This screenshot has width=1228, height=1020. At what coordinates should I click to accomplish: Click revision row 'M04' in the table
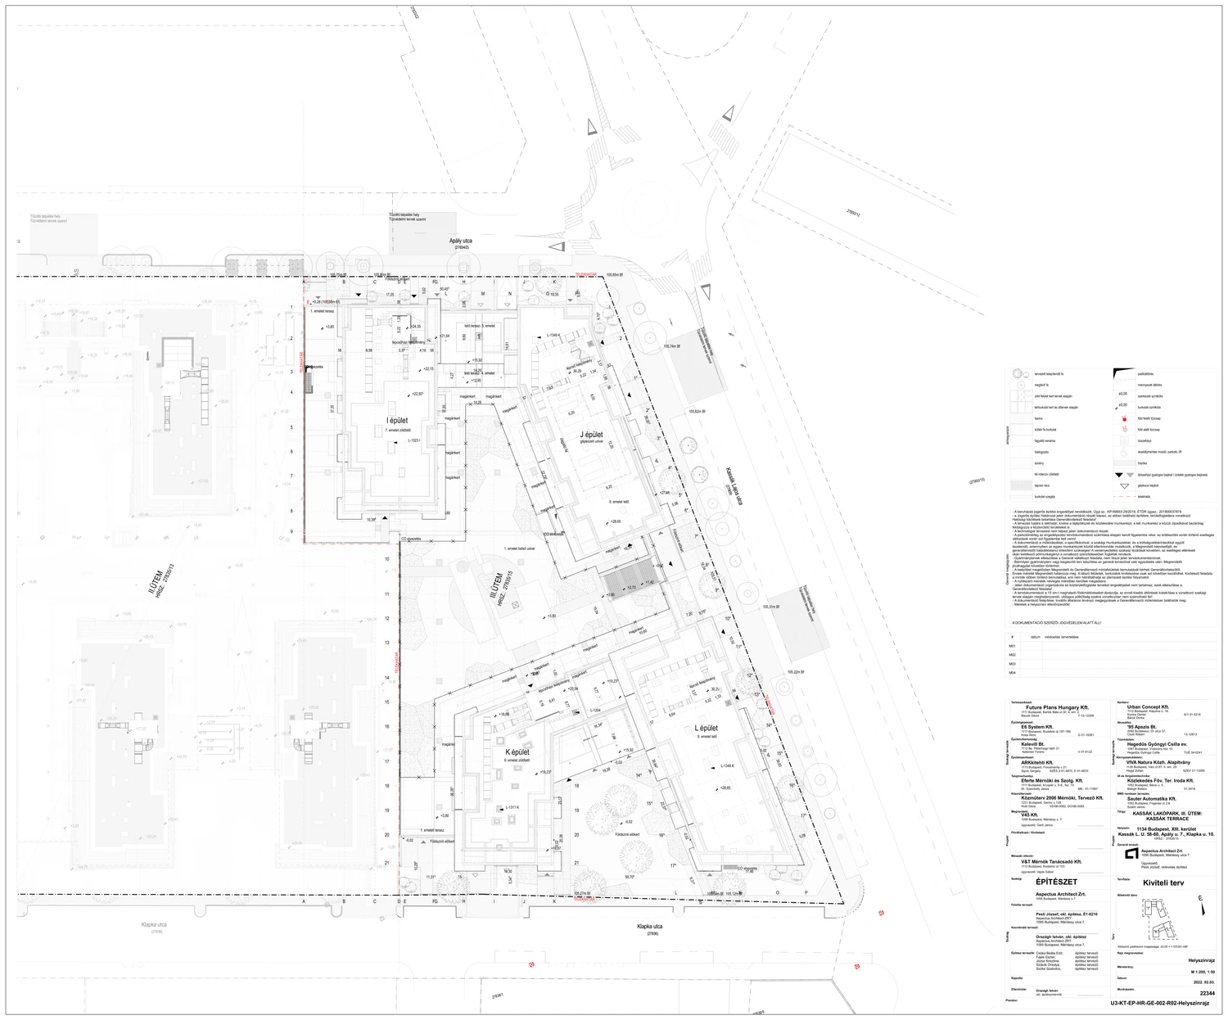(1111, 672)
